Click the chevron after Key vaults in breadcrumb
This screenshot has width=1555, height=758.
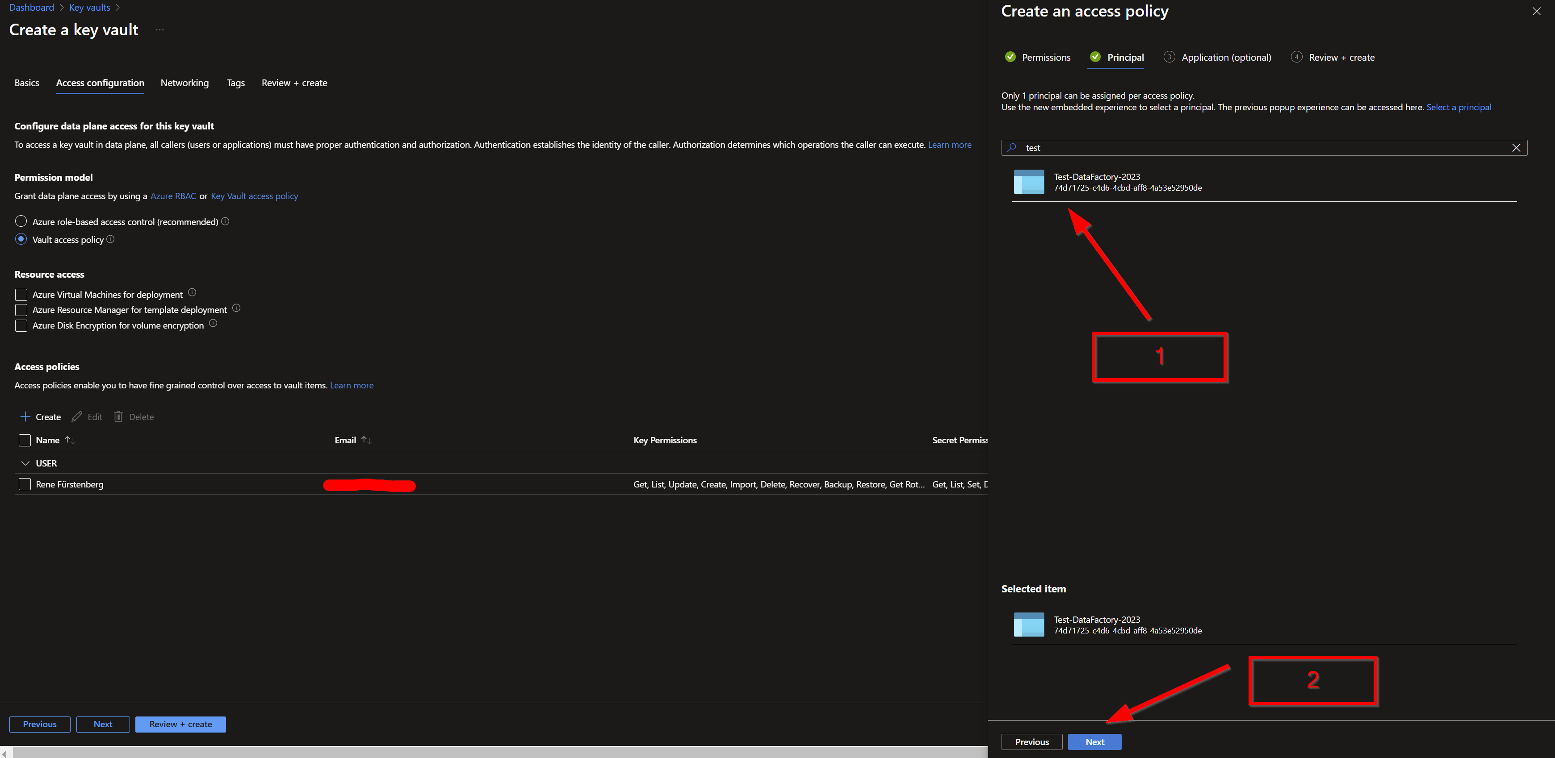[x=118, y=8]
